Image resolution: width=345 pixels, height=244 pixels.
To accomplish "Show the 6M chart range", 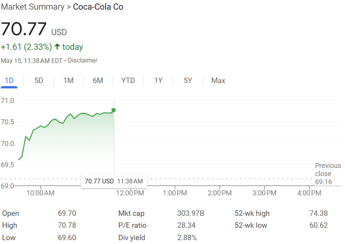I will [x=98, y=81].
